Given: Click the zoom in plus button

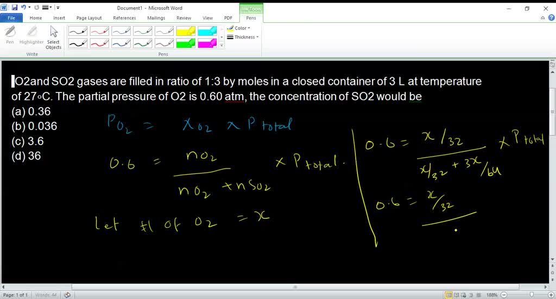Looking at the screenshot, I should click(x=551, y=295).
